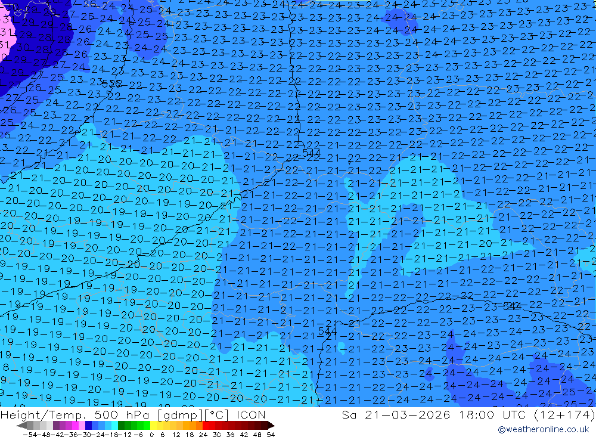Click the magenta legend color swatch

click(x=75, y=425)
